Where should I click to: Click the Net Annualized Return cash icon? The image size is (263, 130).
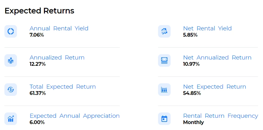click(164, 60)
